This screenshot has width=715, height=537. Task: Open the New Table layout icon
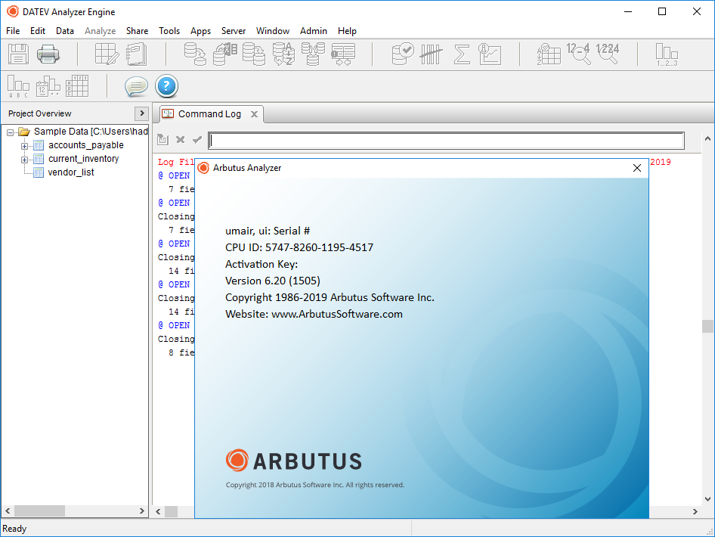click(x=106, y=54)
